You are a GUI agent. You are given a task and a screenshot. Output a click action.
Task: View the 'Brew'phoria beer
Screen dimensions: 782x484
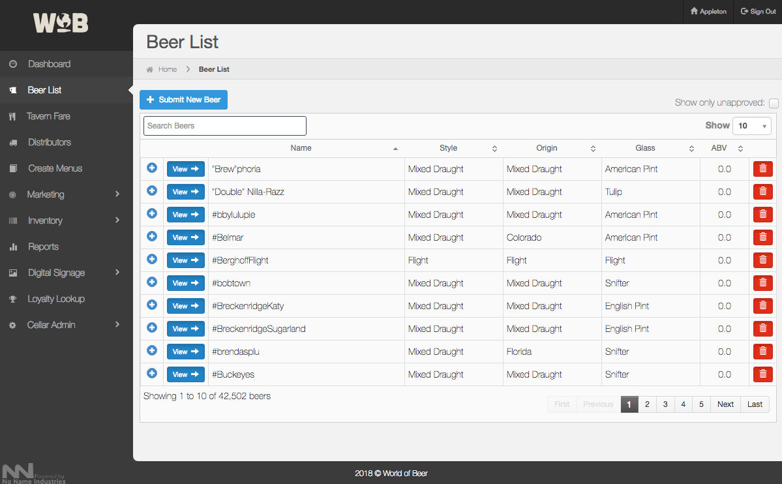click(x=185, y=169)
